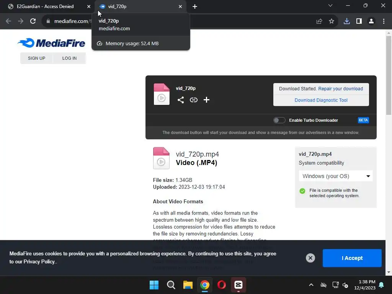392x294 pixels.
Task: Open Windows taskbar search
Action: [x=171, y=285]
